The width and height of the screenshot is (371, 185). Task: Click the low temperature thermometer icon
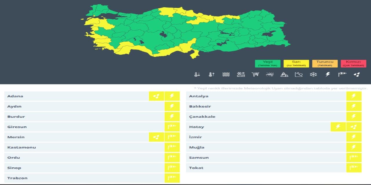pos(197,74)
